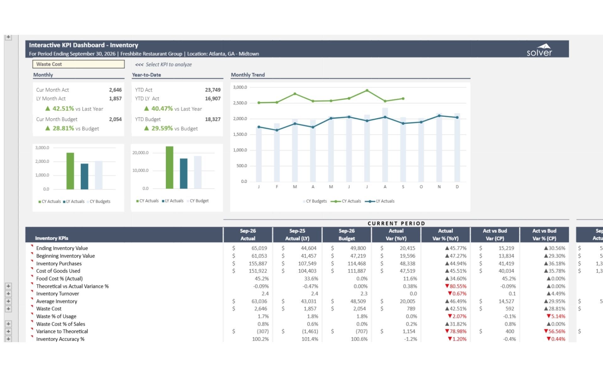603x377 pixels.
Task: Click green up-arrow next to 42.51% vs Last Year
Action: click(x=48, y=108)
